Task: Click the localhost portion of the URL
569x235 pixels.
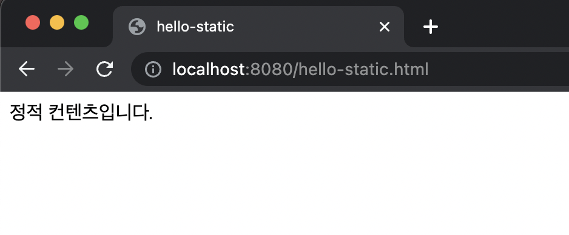Action: pyautogui.click(x=209, y=69)
